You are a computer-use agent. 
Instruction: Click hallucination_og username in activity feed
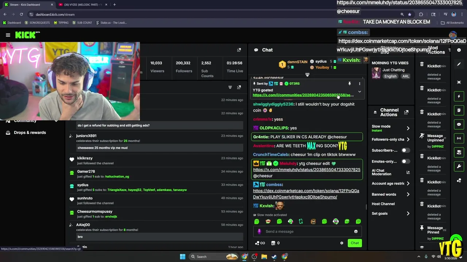(117, 176)
